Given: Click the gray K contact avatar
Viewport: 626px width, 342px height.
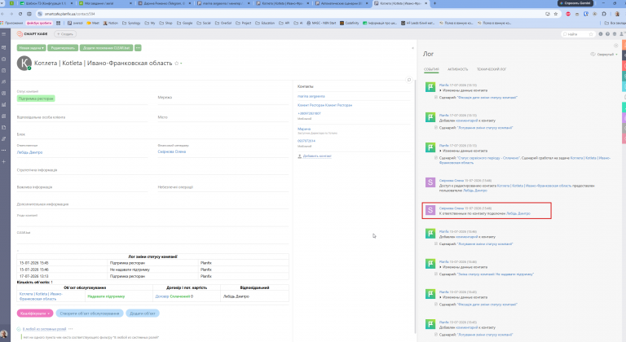Looking at the screenshot, I should click(x=24, y=64).
